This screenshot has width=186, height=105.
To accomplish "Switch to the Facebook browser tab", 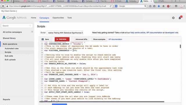I will (59, 1).
